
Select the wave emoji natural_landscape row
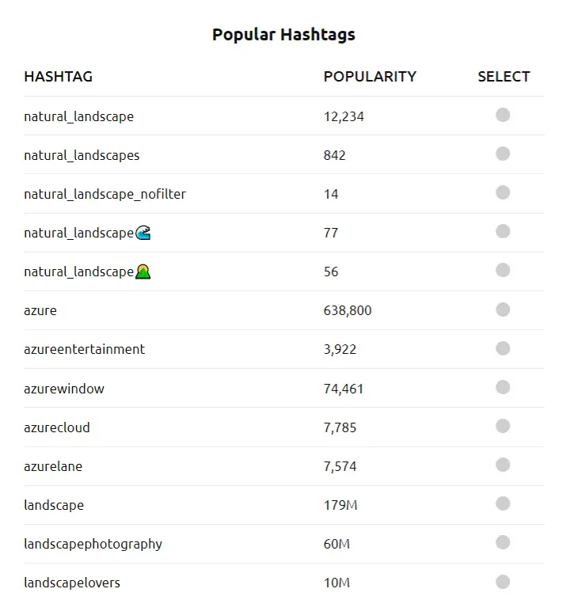click(503, 232)
